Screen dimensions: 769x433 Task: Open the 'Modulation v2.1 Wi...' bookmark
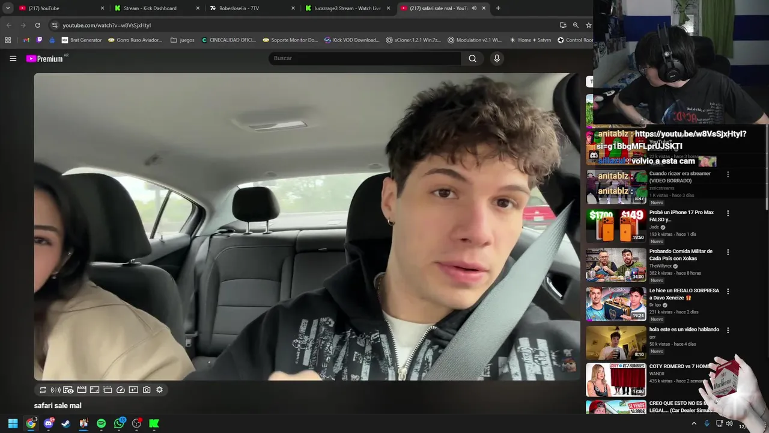point(475,40)
